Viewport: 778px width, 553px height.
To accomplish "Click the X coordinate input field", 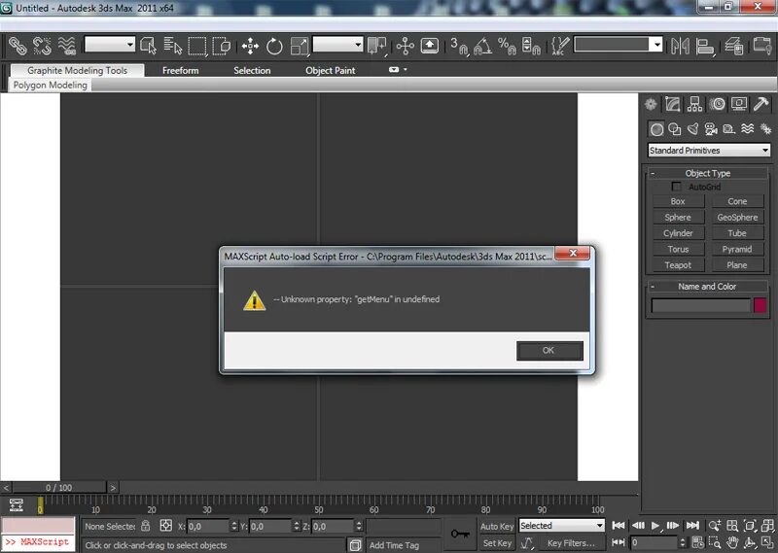I will pyautogui.click(x=208, y=526).
